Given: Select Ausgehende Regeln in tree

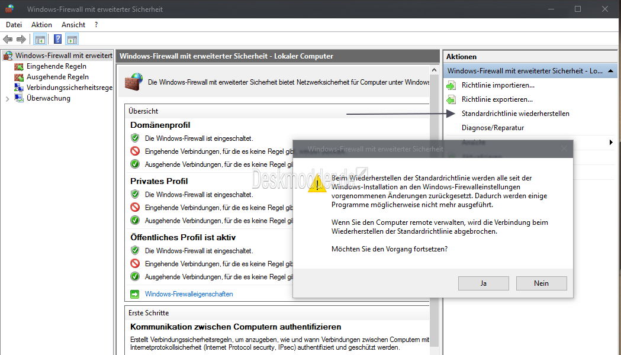Looking at the screenshot, I should point(57,77).
